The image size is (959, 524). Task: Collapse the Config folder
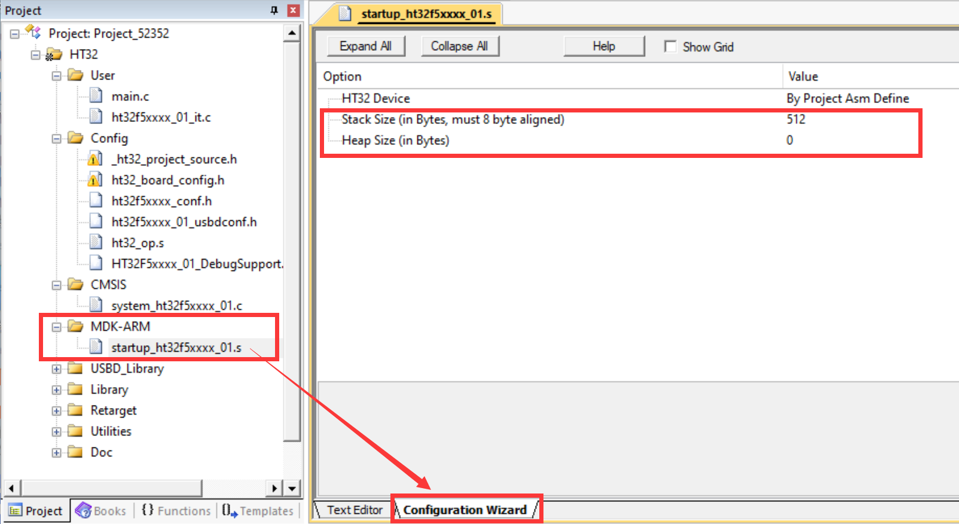pyautogui.click(x=56, y=139)
